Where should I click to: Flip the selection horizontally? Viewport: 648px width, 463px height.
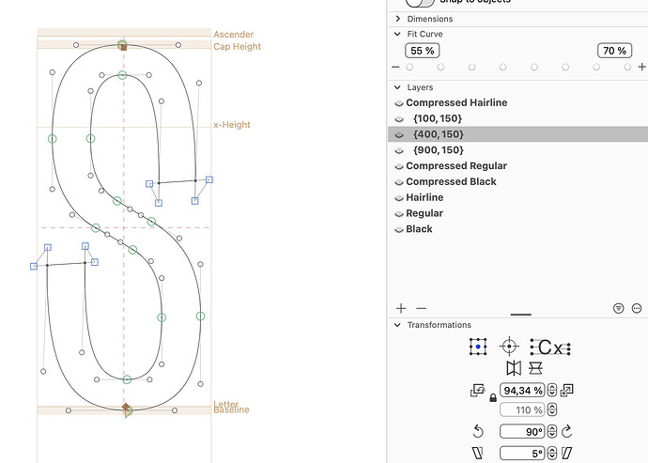tap(513, 367)
